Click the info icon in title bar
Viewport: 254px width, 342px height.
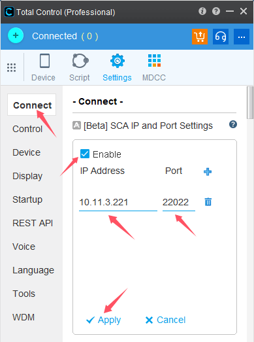pyautogui.click(x=202, y=11)
